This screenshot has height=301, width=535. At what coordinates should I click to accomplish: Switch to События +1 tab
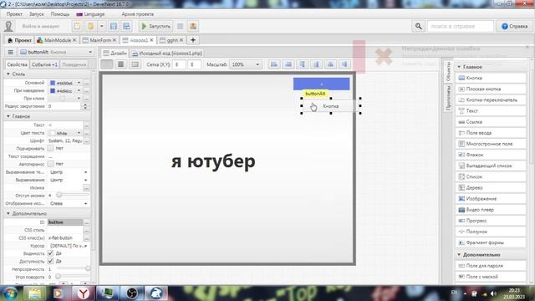44,64
